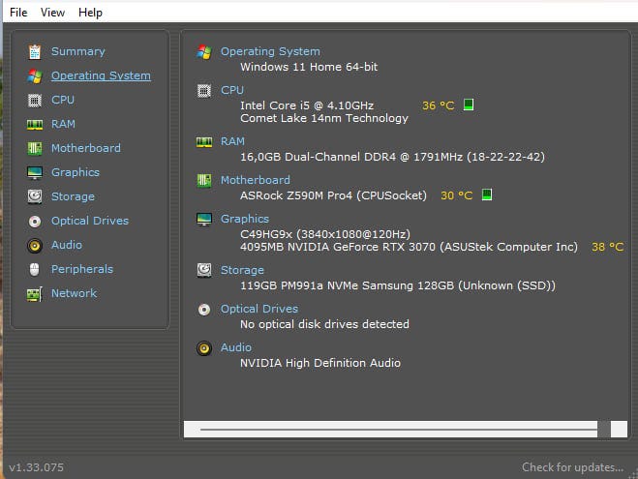Click the Motherboard icon in sidebar

click(35, 148)
